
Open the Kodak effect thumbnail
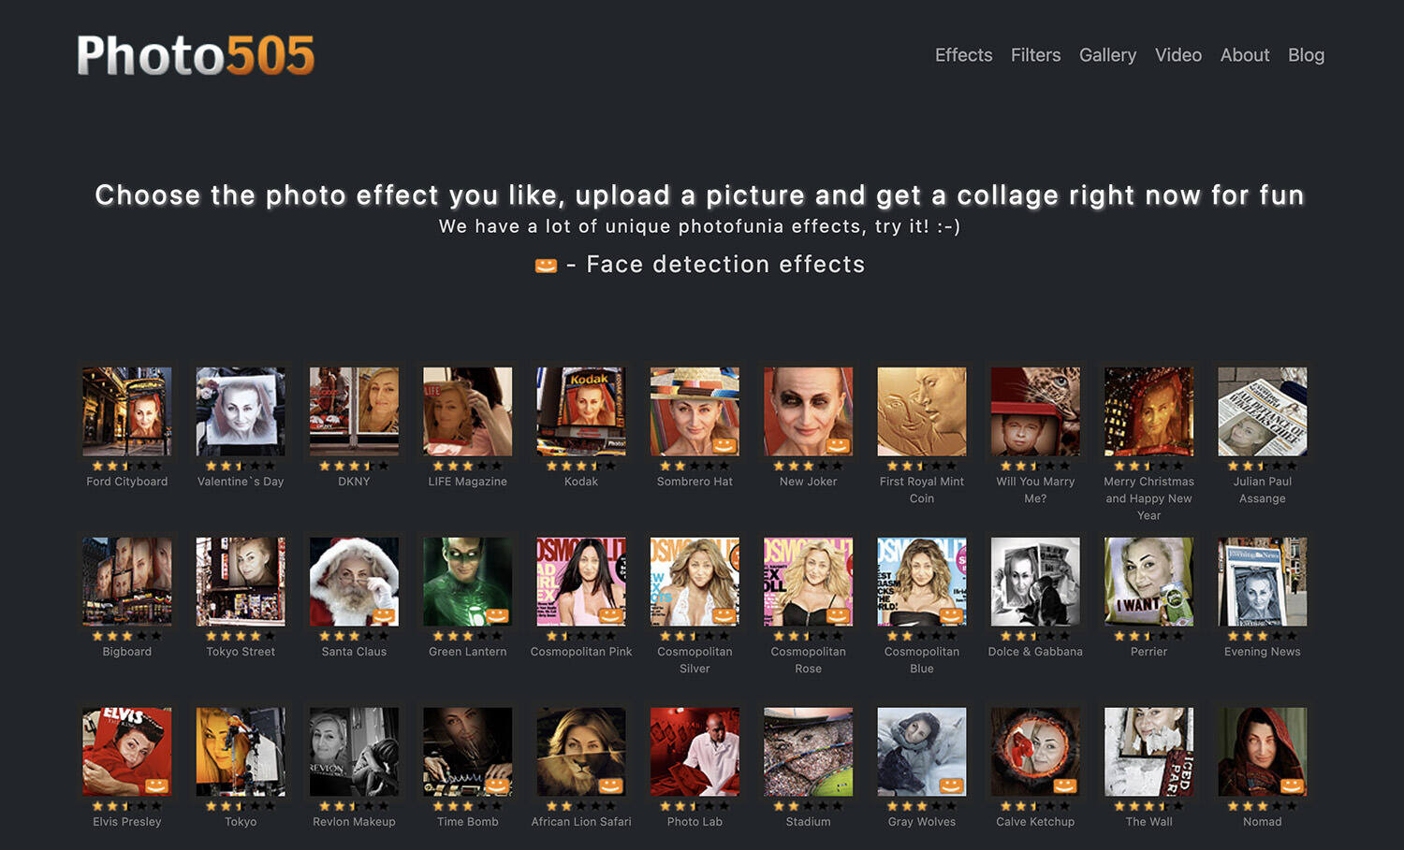click(x=581, y=411)
